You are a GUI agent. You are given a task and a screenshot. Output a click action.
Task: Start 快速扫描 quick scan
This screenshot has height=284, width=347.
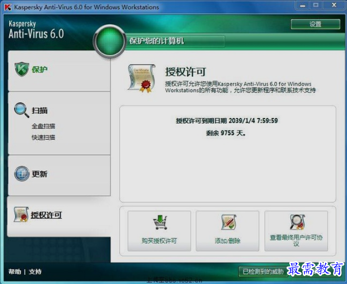[x=43, y=138]
